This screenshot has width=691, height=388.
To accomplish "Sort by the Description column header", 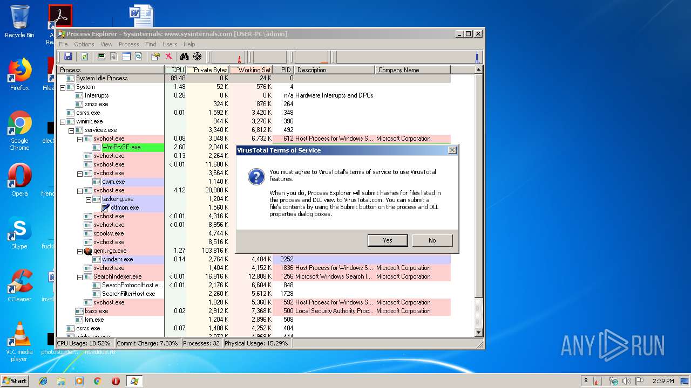I will pos(335,70).
